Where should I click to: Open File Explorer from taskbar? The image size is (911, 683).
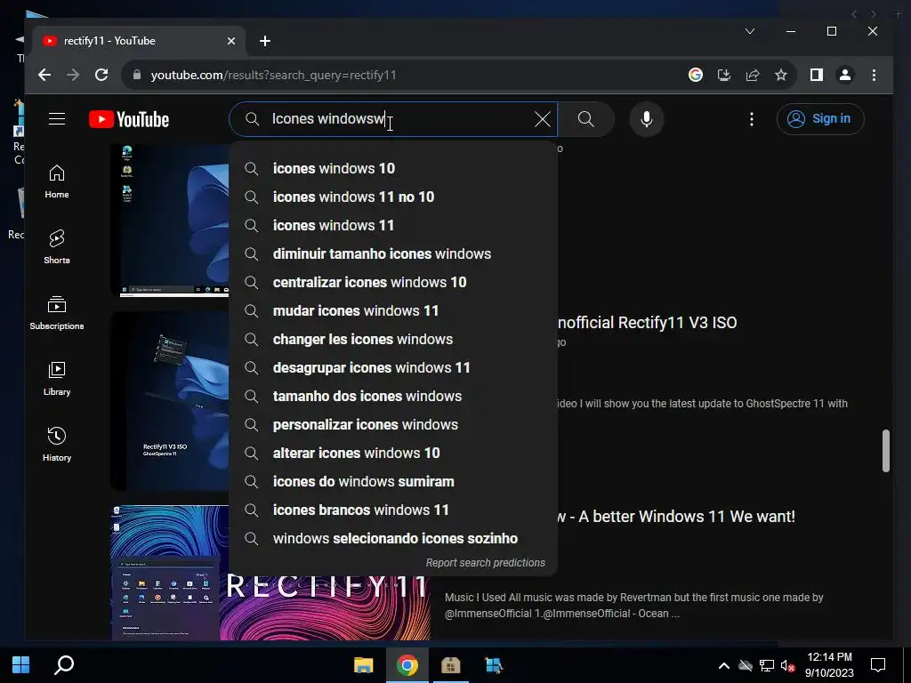[x=364, y=665]
